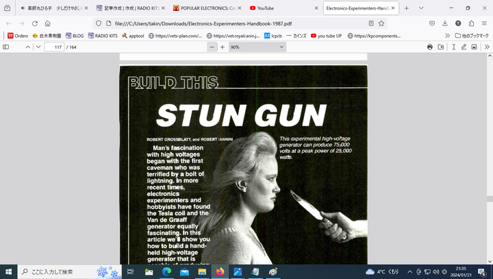Open the BLOG bookmark
This screenshot has height=279, width=493.
75,36
